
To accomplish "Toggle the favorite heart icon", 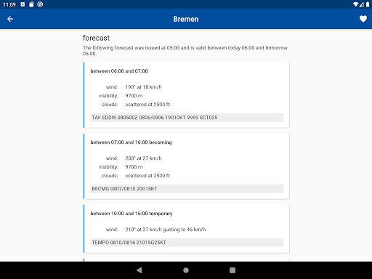I will [x=363, y=19].
